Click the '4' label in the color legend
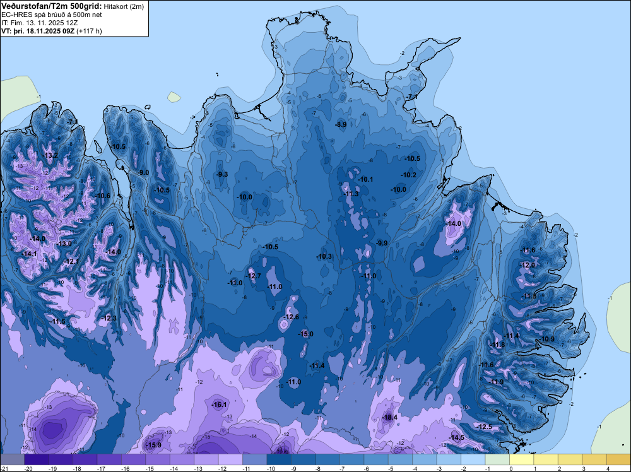The height and width of the screenshot is (472, 631). coord(608,469)
